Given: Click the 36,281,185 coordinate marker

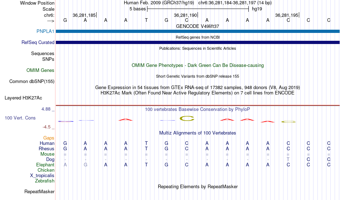Looking at the screenshot, I should coord(84,15).
